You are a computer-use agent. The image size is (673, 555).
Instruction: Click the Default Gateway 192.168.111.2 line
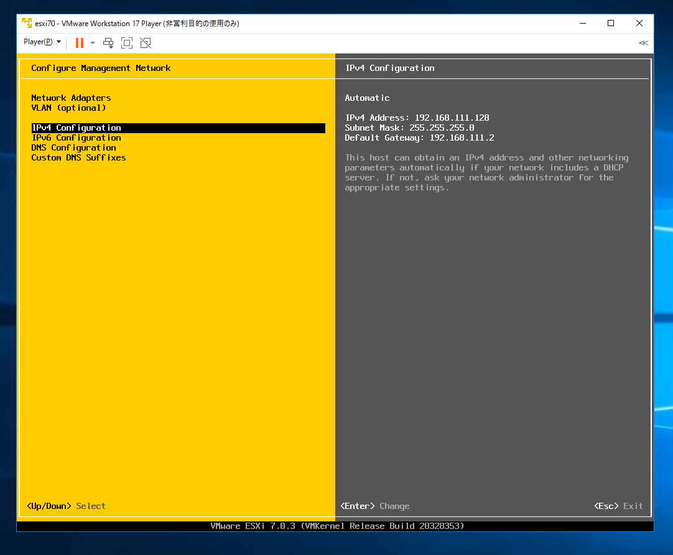click(419, 138)
